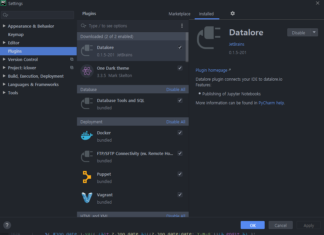This screenshot has width=324, height=235.
Task: Click the One Dark theme atom icon
Action: pyautogui.click(x=87, y=71)
